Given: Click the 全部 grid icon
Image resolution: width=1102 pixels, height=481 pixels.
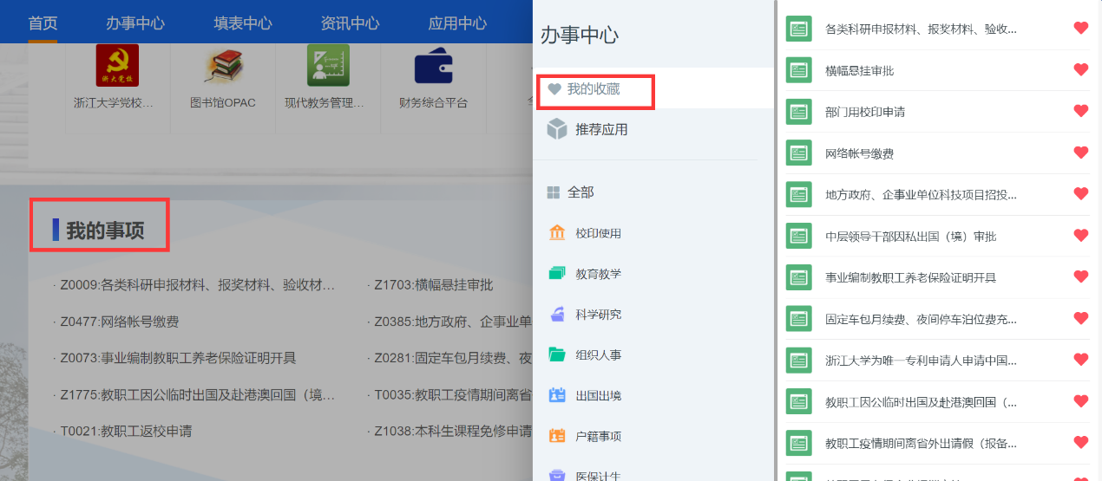Looking at the screenshot, I should [554, 192].
